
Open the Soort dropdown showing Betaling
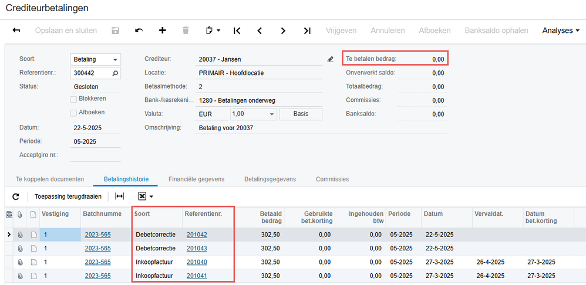pos(95,60)
